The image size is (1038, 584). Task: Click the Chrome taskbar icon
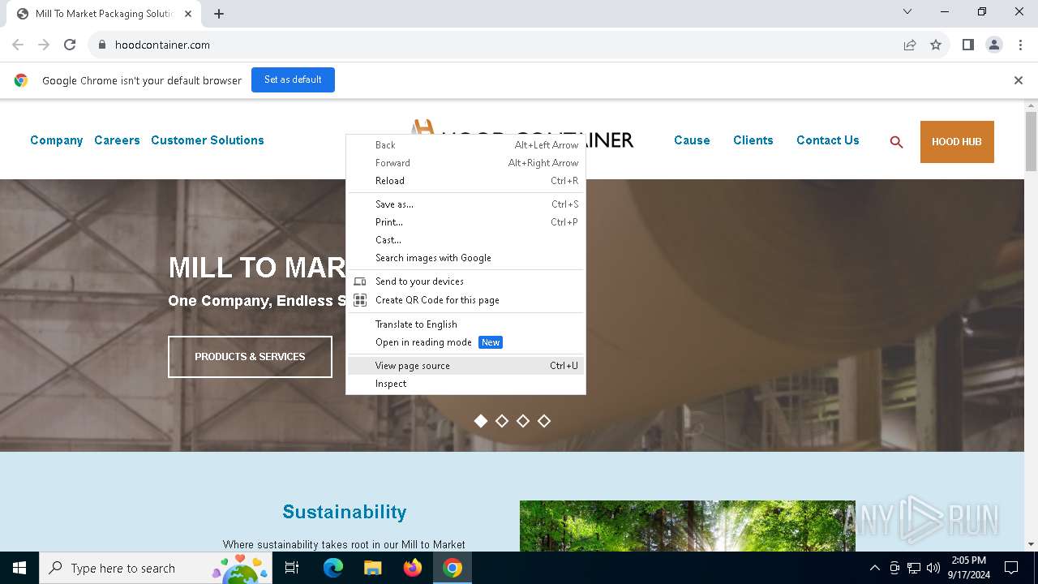coord(453,568)
